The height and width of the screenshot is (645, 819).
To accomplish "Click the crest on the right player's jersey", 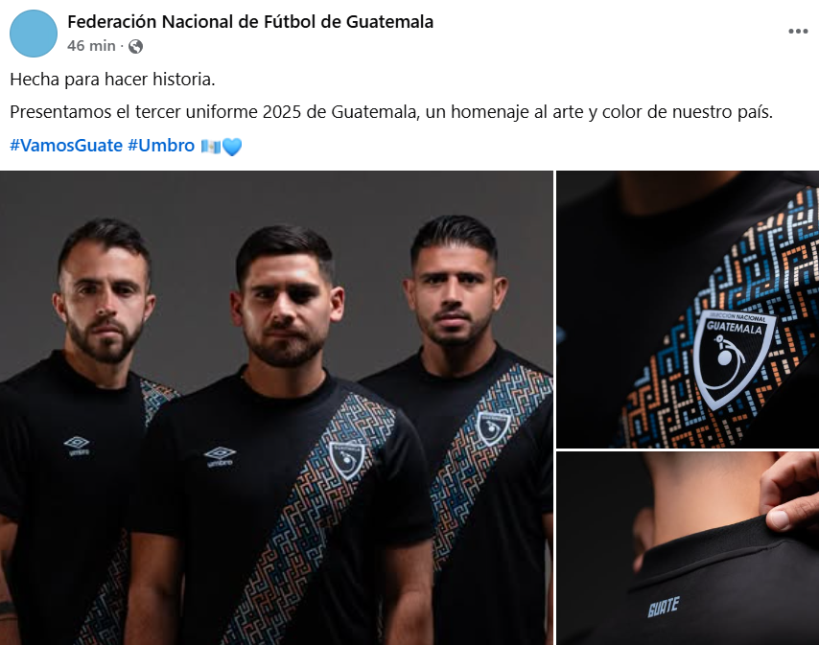I will click(x=493, y=428).
